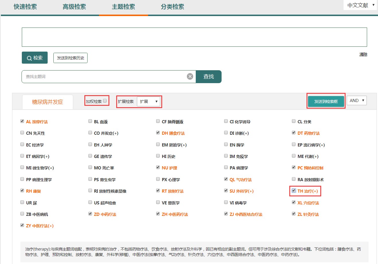
Task: Clear the 查找主题词 field with X icon
Action: point(190,77)
